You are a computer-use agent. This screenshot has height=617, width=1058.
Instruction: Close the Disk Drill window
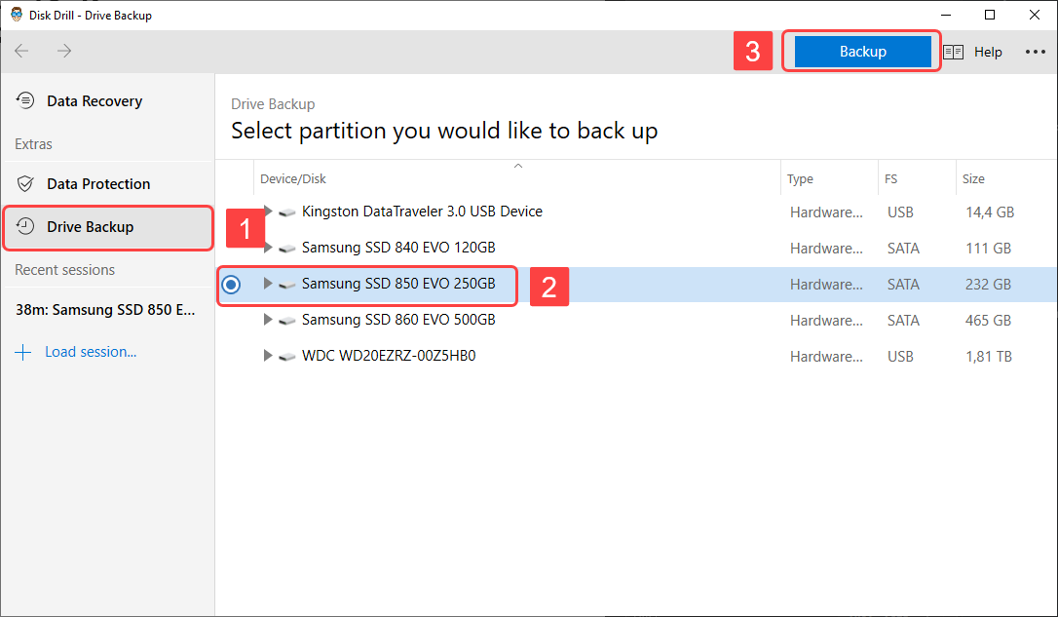pyautogui.click(x=1035, y=15)
